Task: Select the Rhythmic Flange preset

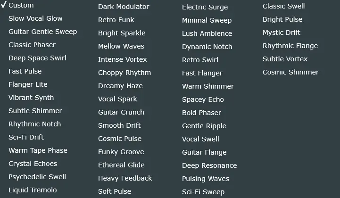Action: 290,46
